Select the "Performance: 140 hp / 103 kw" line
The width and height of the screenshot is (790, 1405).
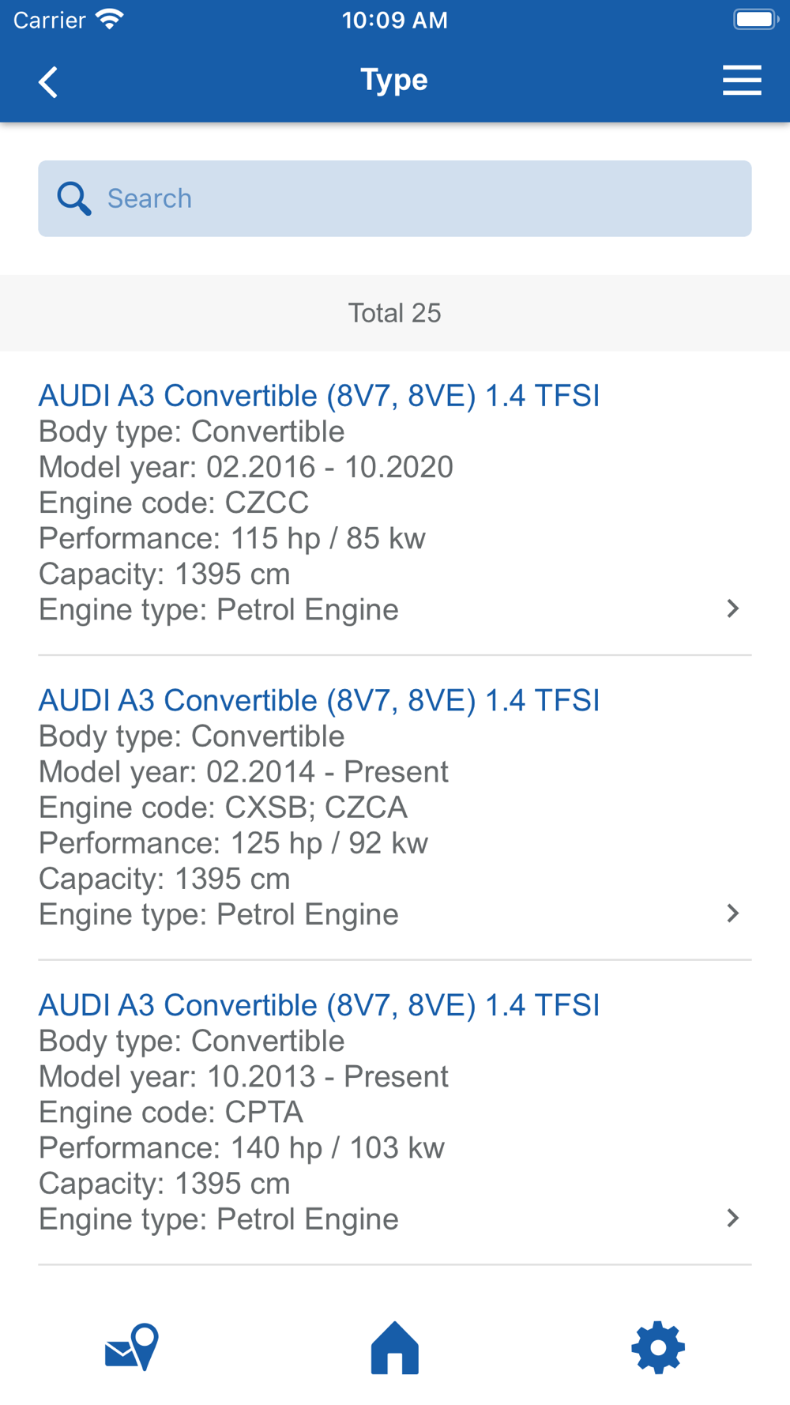tap(242, 1147)
